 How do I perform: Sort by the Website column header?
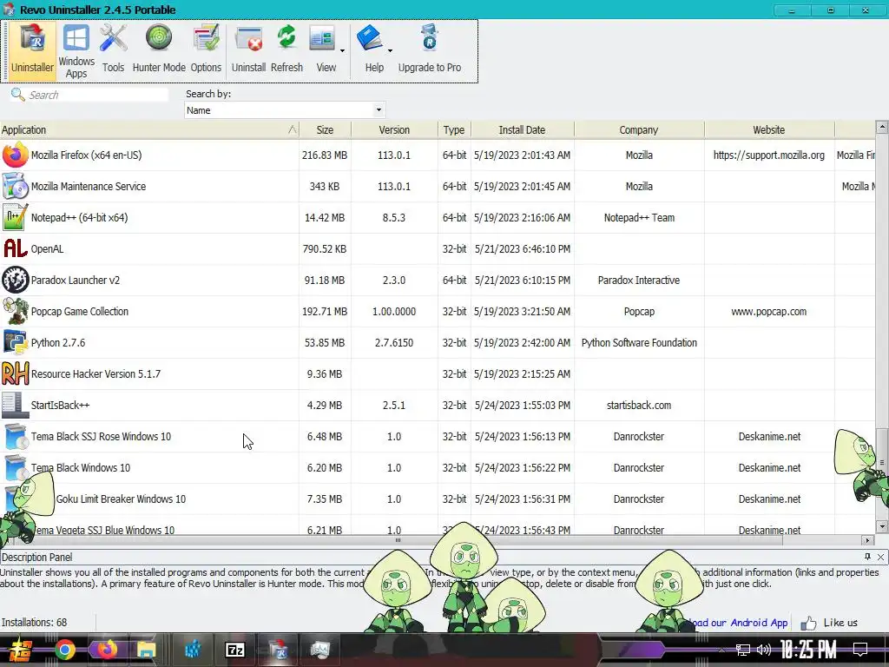tap(769, 130)
